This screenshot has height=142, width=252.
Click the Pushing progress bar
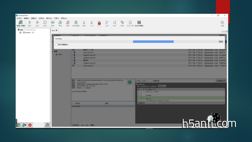[x=137, y=42]
